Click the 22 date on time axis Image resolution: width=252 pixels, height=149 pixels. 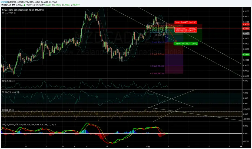(x=209, y=147)
